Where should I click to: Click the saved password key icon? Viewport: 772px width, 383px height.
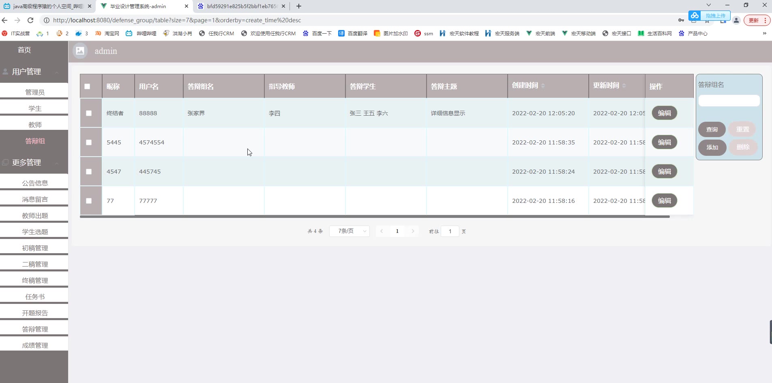(681, 20)
